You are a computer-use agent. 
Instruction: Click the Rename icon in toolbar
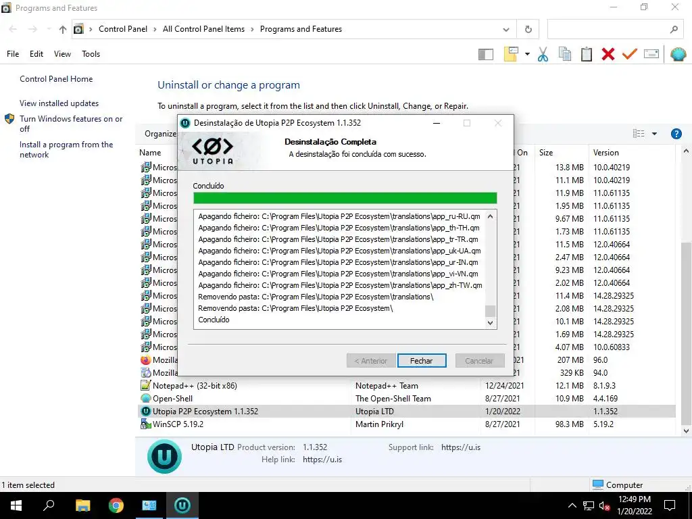pos(651,54)
